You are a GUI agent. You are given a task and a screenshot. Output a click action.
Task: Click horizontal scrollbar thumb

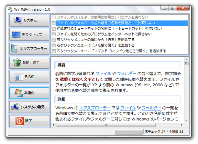point(106,125)
